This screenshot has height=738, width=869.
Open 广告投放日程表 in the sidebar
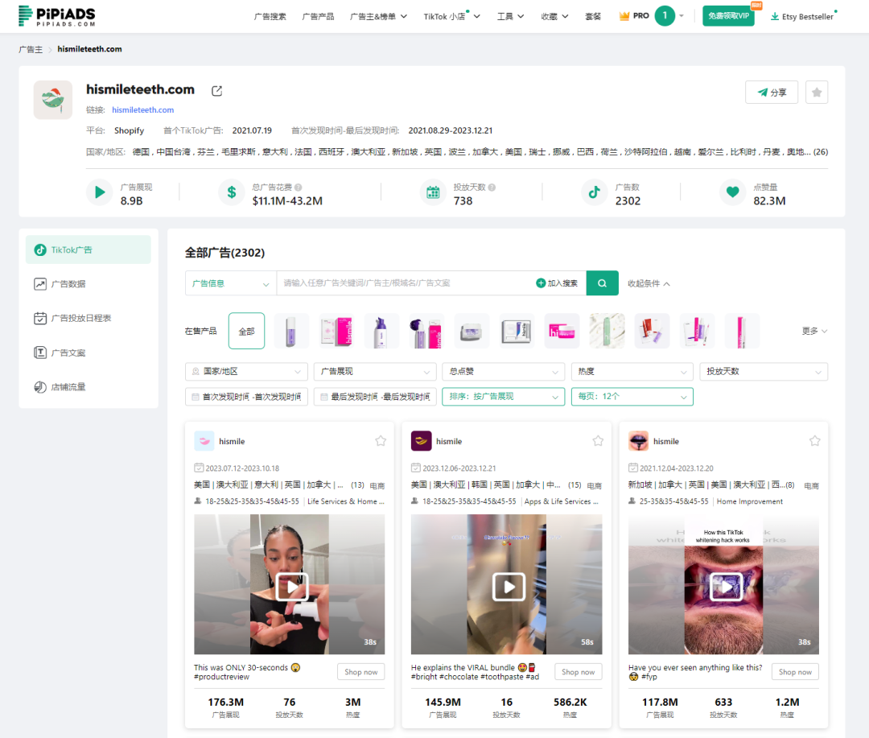pos(89,318)
